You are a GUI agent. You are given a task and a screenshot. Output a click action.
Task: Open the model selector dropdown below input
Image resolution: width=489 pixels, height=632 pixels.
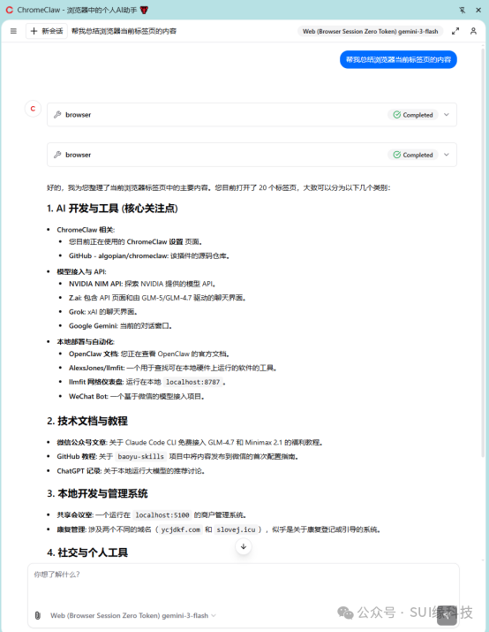132,615
